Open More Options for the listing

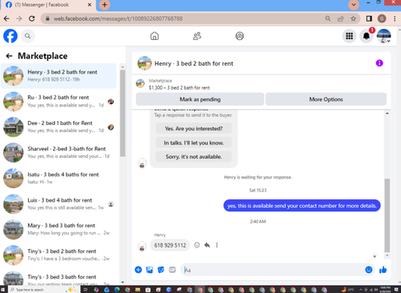pos(326,99)
